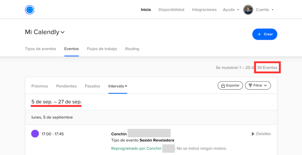Screen dimensions: 302x155
Task: Click the Crear button
Action: coord(265,34)
